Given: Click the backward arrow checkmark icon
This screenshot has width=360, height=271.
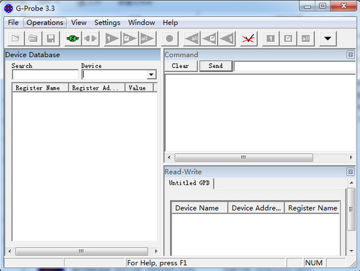Looking at the screenshot, I should (209, 39).
